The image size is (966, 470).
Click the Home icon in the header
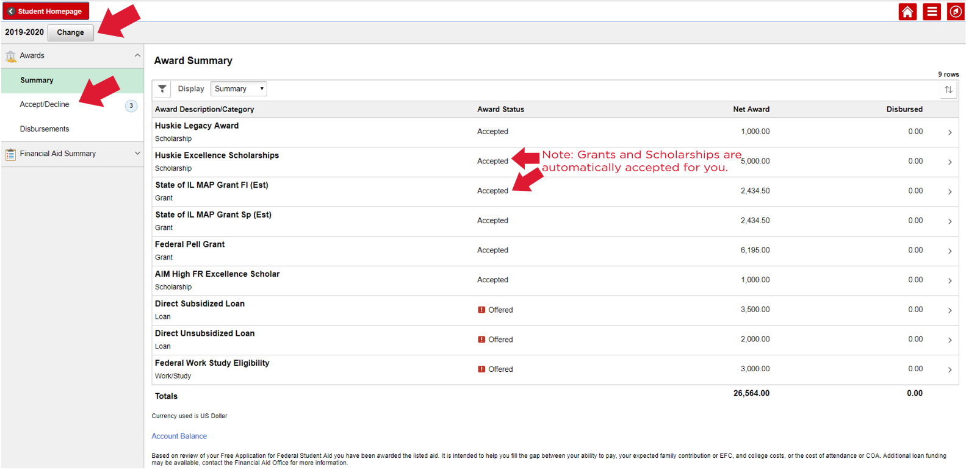(x=907, y=12)
